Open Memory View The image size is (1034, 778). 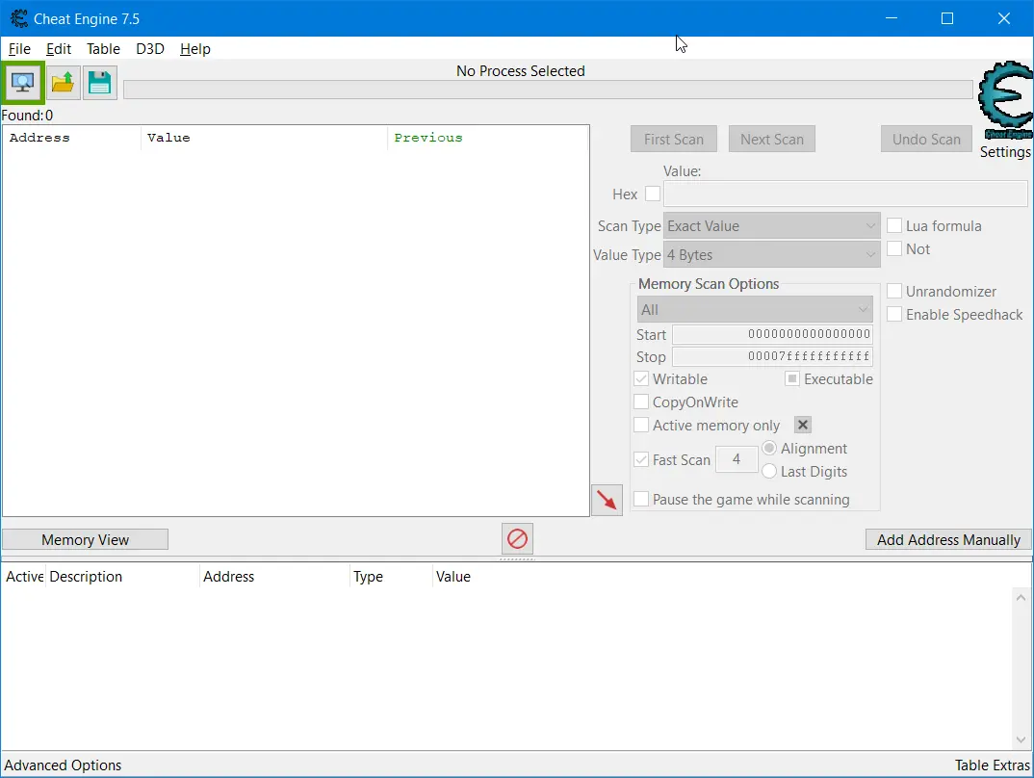85,539
